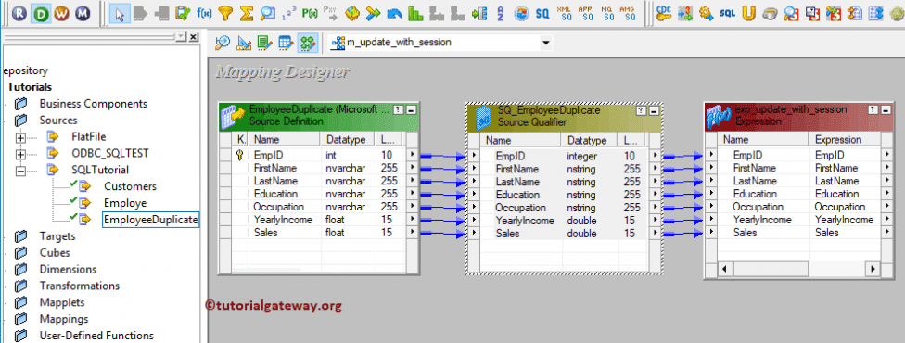Click Occupation output port arrow in source
905x343 pixels.
pyautogui.click(x=412, y=207)
